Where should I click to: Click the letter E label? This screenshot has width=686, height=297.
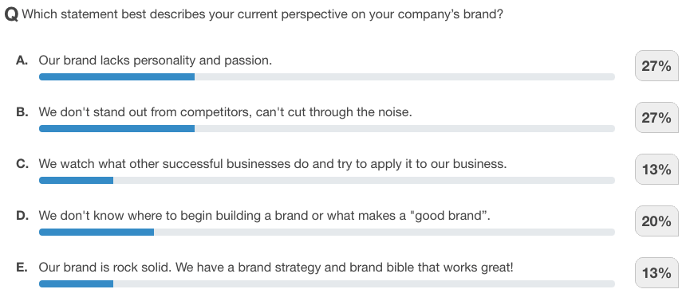pyautogui.click(x=22, y=268)
